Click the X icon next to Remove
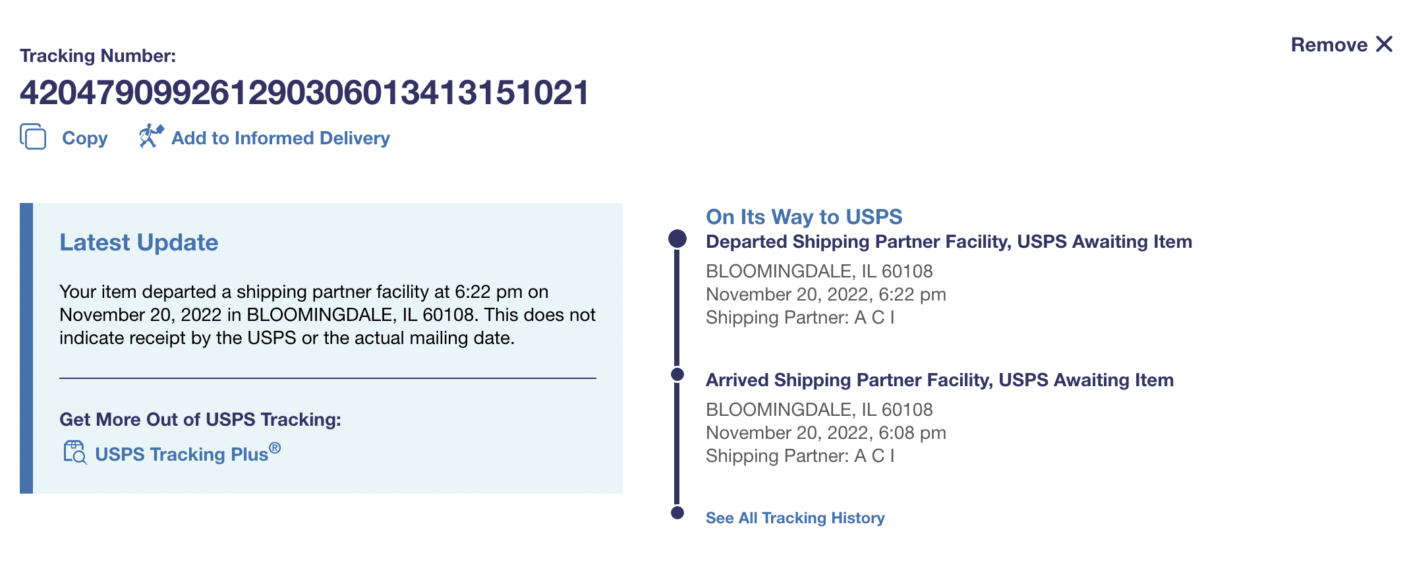 pyautogui.click(x=1385, y=44)
